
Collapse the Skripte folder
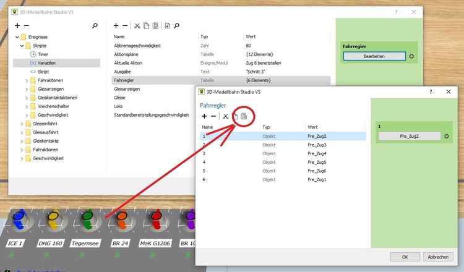[22, 46]
